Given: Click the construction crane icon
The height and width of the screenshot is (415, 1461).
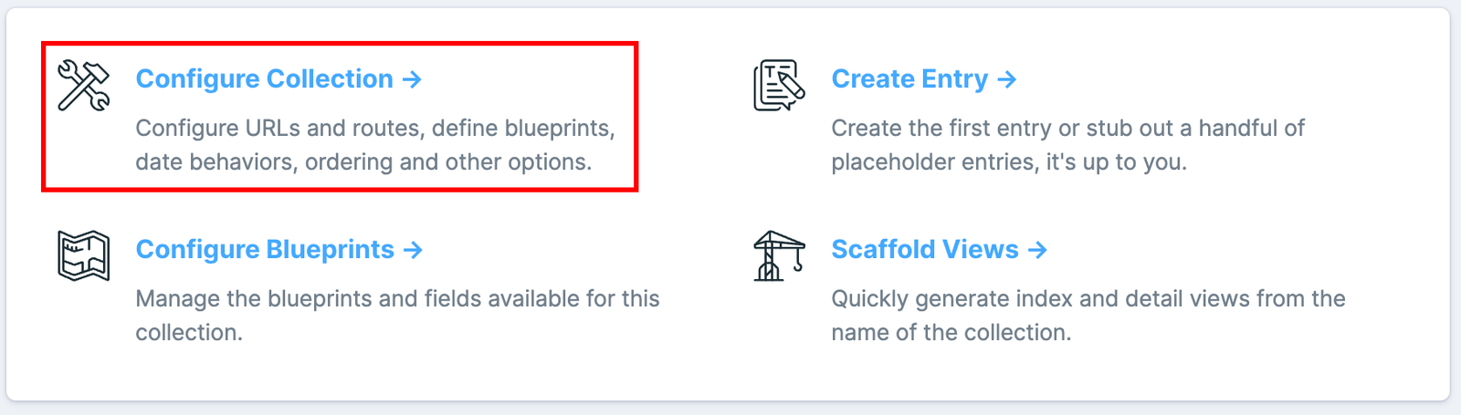Looking at the screenshot, I should [779, 255].
